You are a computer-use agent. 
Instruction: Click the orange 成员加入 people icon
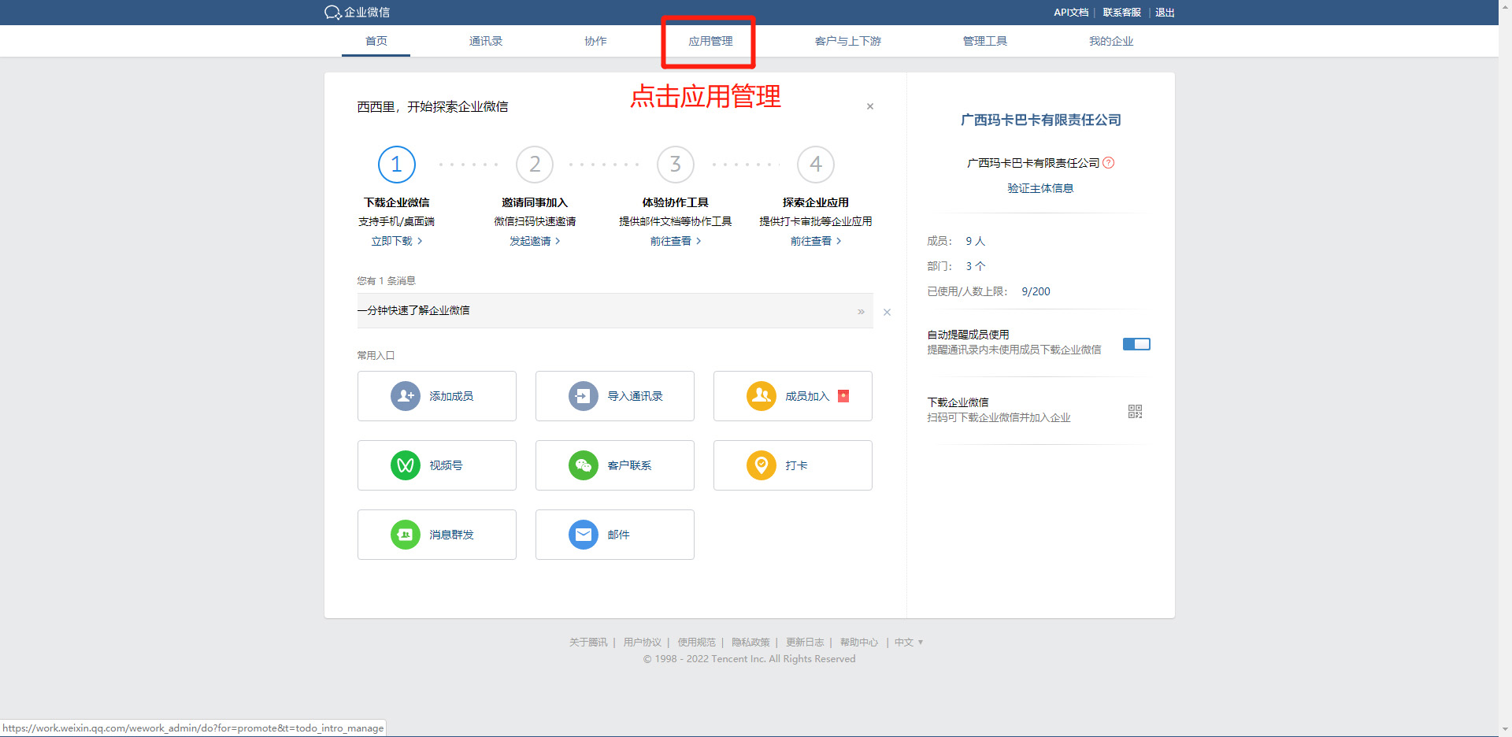pos(762,396)
